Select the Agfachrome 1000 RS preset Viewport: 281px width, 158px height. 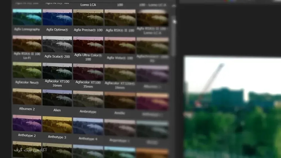coord(152,46)
